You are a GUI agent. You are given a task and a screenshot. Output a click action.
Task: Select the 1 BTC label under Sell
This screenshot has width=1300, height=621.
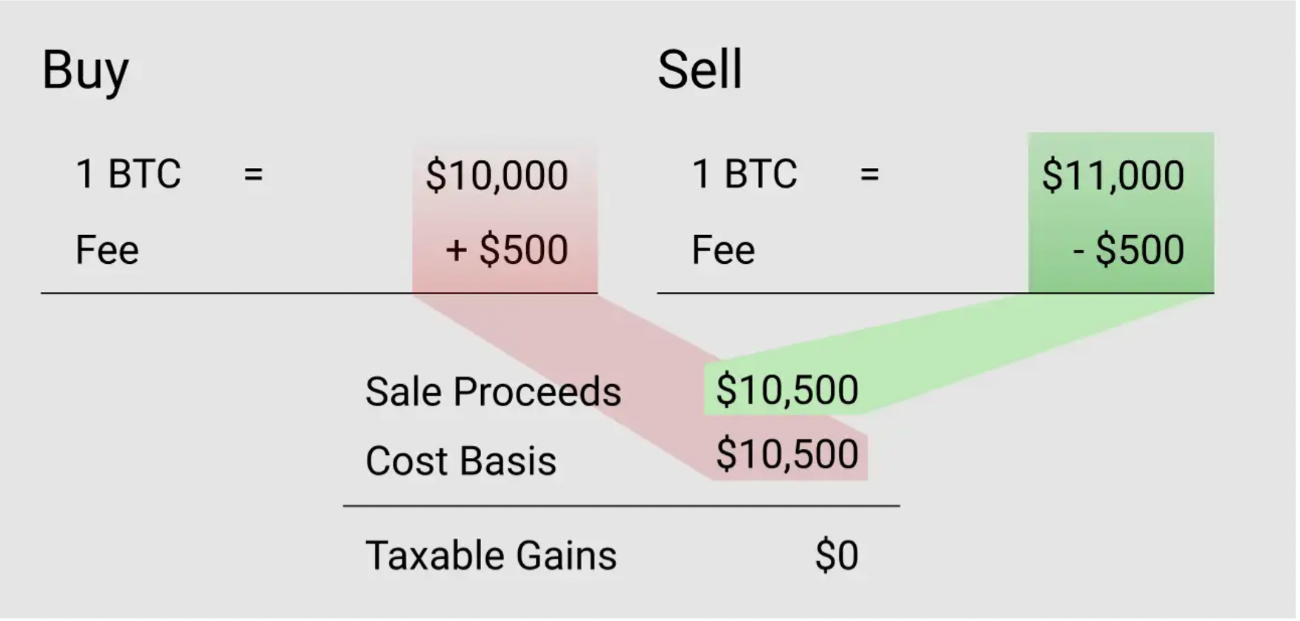[744, 175]
